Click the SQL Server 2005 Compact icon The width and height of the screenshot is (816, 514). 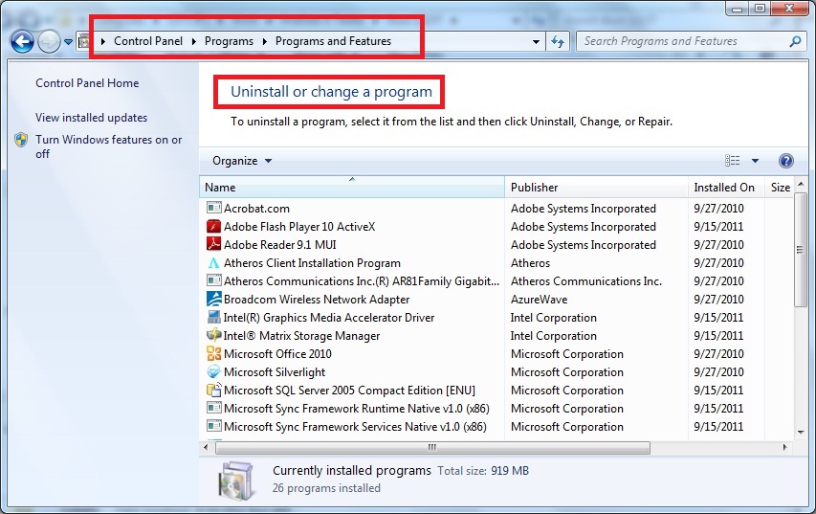(214, 391)
